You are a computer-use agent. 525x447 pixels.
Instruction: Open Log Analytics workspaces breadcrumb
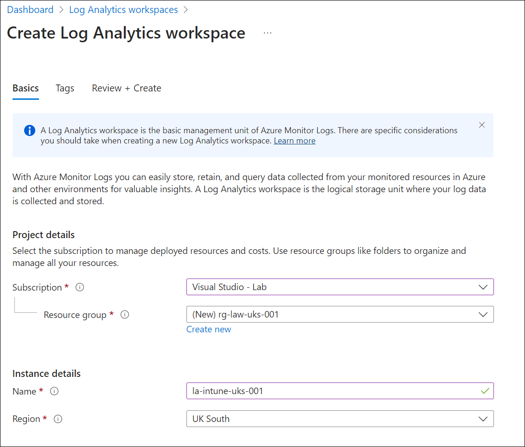pyautogui.click(x=123, y=10)
